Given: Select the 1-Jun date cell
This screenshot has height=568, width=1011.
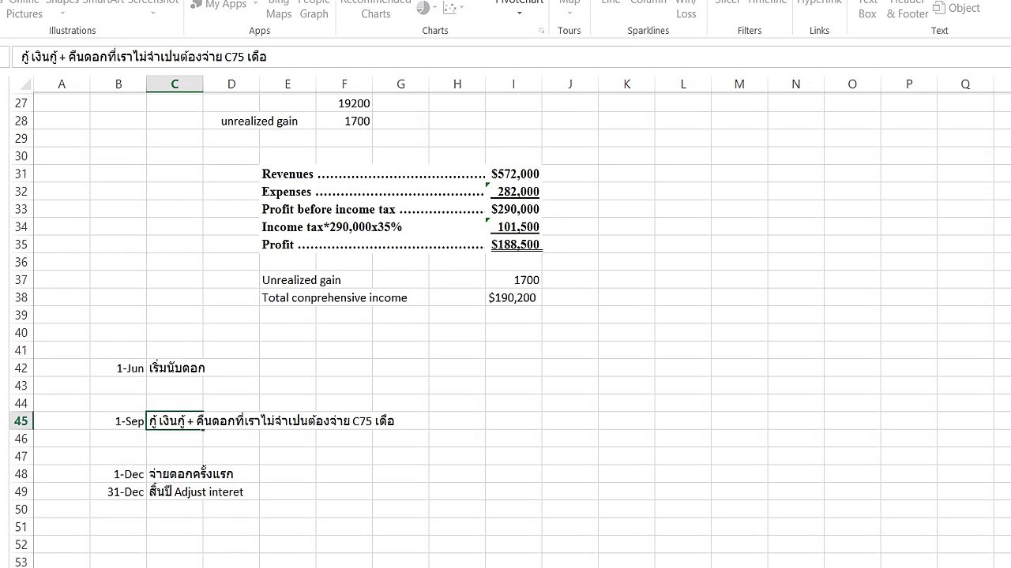Looking at the screenshot, I should pos(118,368).
